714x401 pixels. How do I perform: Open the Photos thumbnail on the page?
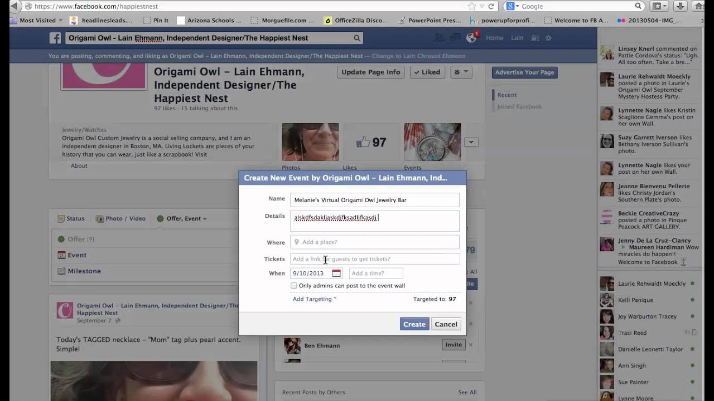click(310, 142)
